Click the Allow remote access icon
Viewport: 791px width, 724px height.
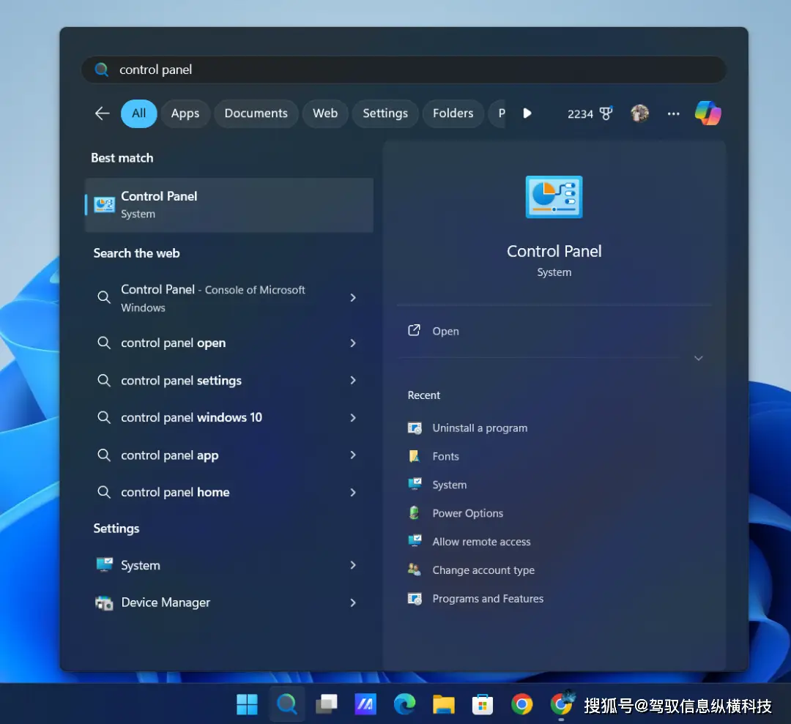(414, 541)
